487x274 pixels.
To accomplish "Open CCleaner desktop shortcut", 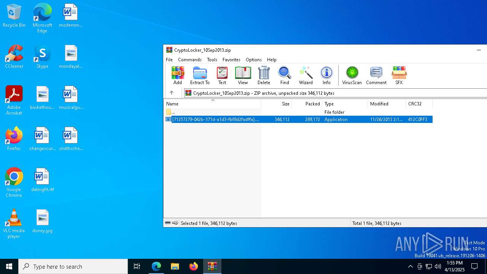I will point(14,57).
